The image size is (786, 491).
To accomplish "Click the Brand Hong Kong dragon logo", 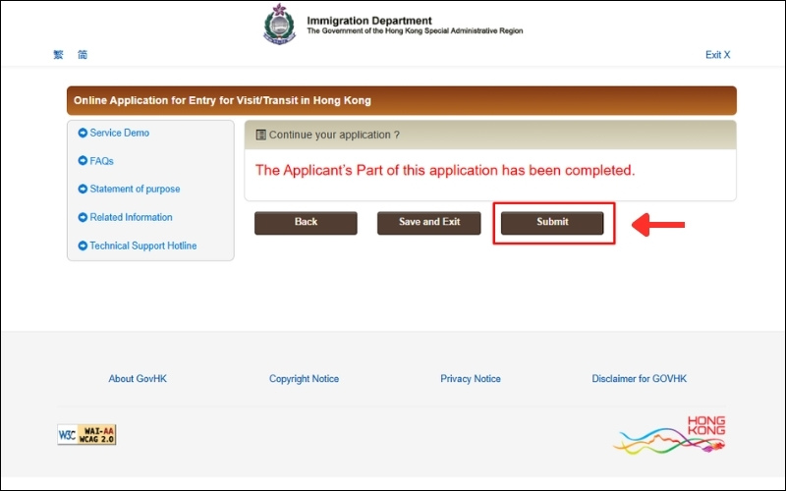I will pyautogui.click(x=670, y=434).
